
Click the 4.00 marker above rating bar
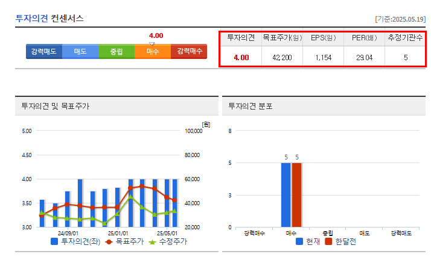pyautogui.click(x=156, y=36)
